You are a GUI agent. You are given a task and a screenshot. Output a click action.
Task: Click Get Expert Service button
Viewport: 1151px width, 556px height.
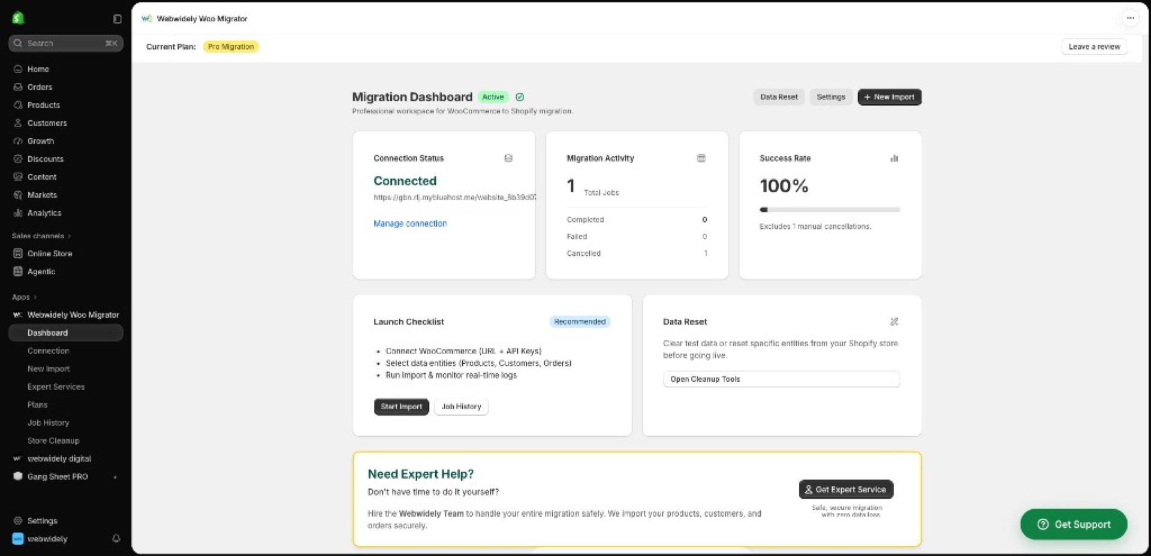pos(846,489)
